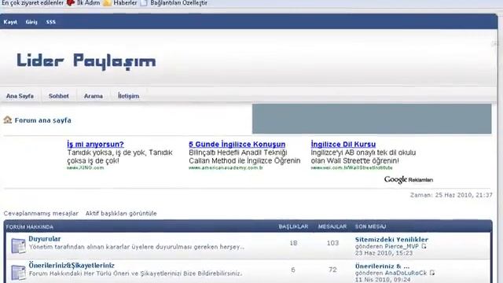Switch to the Ana Sayfa tab
This screenshot has width=503, height=283.
pyautogui.click(x=20, y=96)
